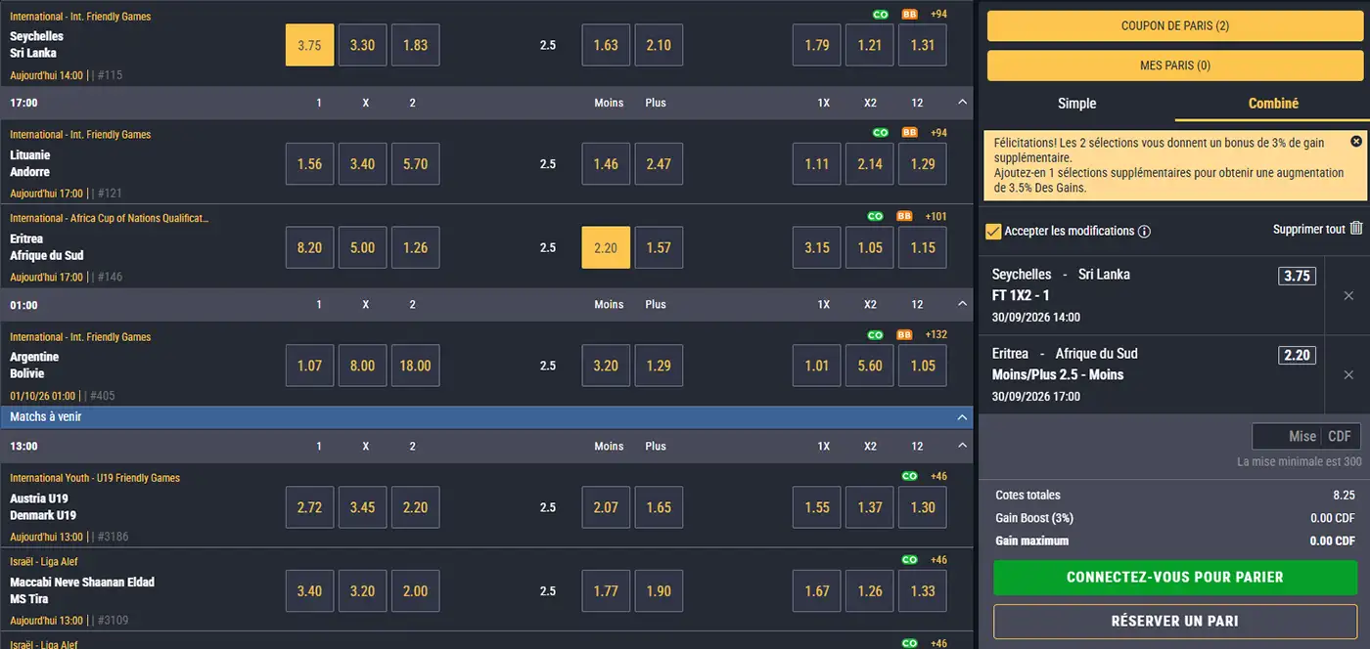This screenshot has width=1370, height=649.
Task: Collapse the Matchs à venir section
Action: (x=962, y=417)
